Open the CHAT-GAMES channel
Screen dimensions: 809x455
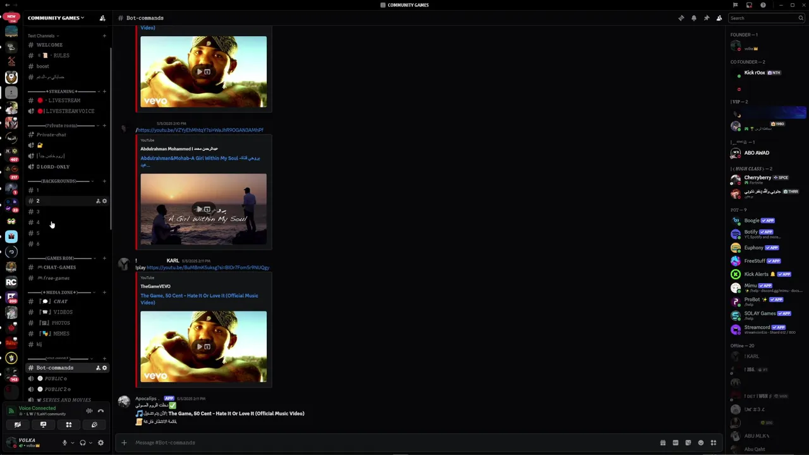(68, 267)
